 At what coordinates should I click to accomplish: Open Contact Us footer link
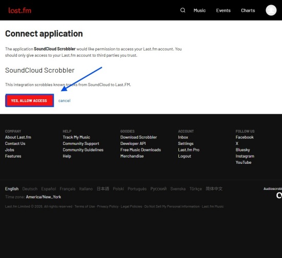15,143
